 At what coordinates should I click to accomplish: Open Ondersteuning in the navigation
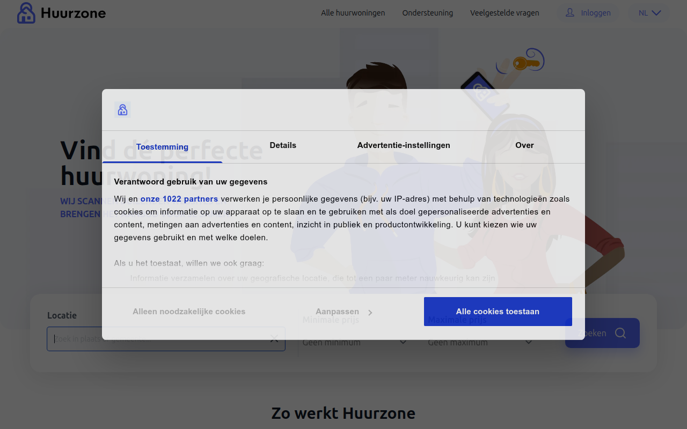point(428,13)
